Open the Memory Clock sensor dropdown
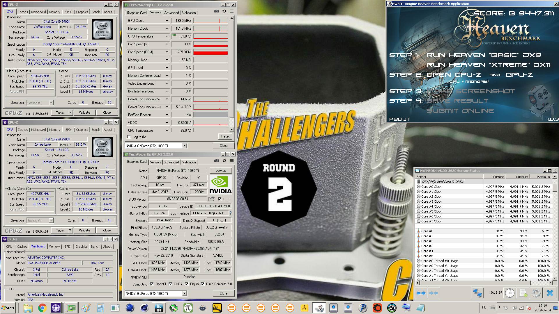This screenshot has width=559, height=314. click(x=167, y=28)
